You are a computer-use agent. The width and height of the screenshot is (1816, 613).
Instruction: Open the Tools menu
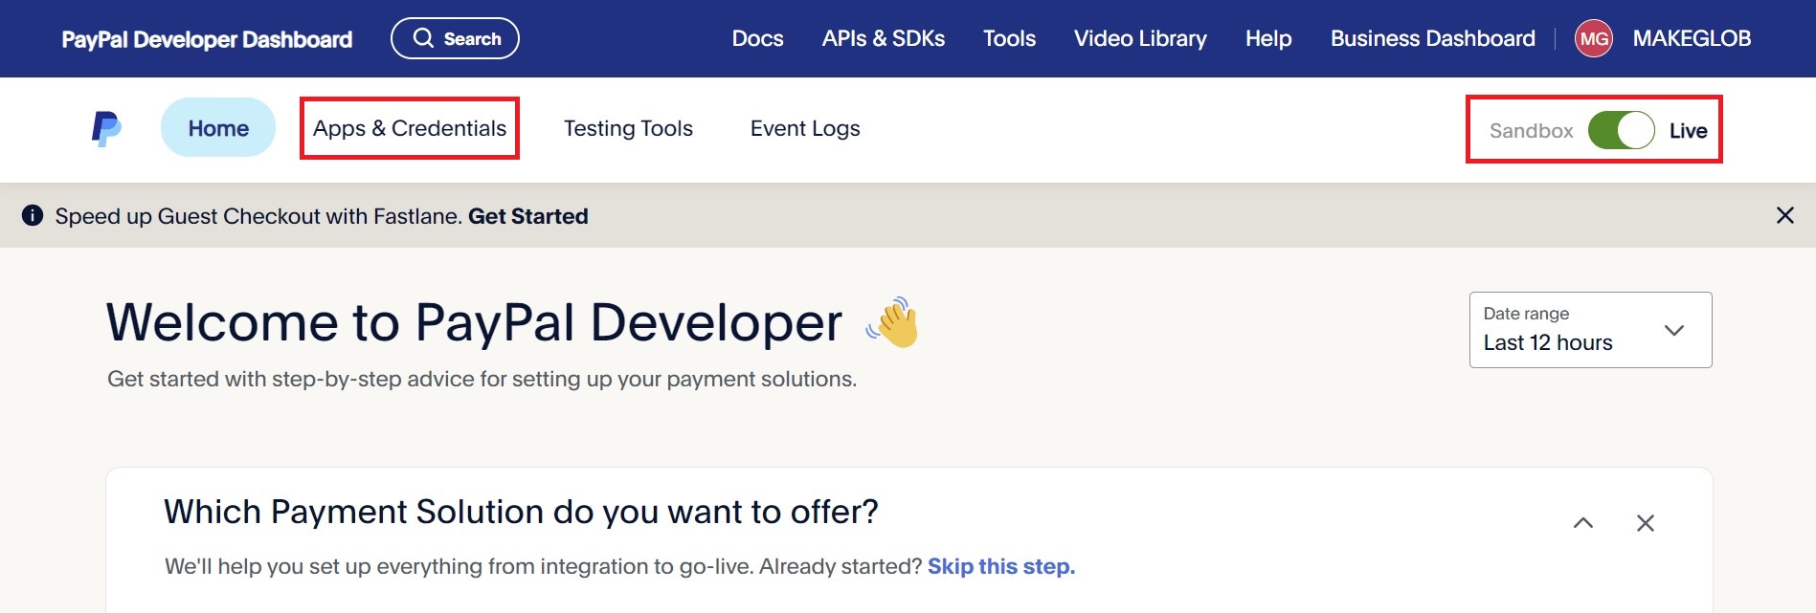(x=1009, y=39)
